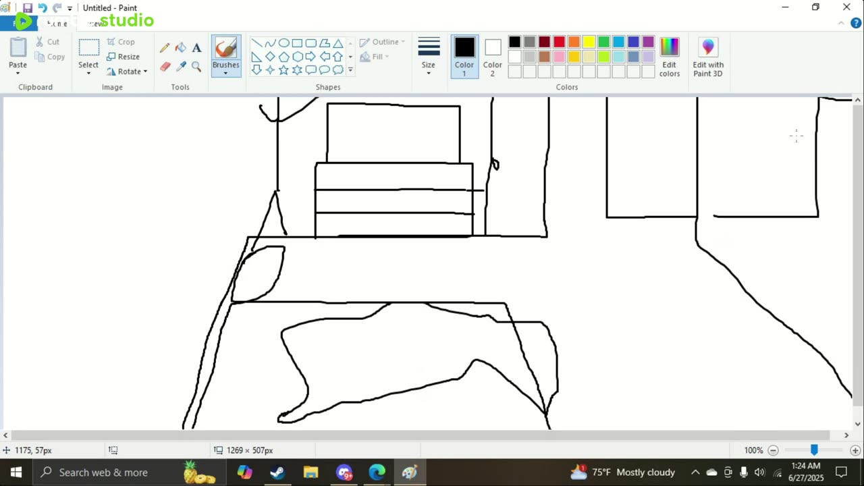The image size is (864, 486).
Task: Click the zoom out minus button
Action: tap(774, 450)
